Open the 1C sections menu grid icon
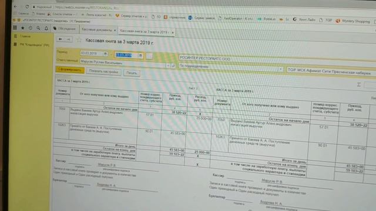Viewport: 376px width, 211px height. 15,28
